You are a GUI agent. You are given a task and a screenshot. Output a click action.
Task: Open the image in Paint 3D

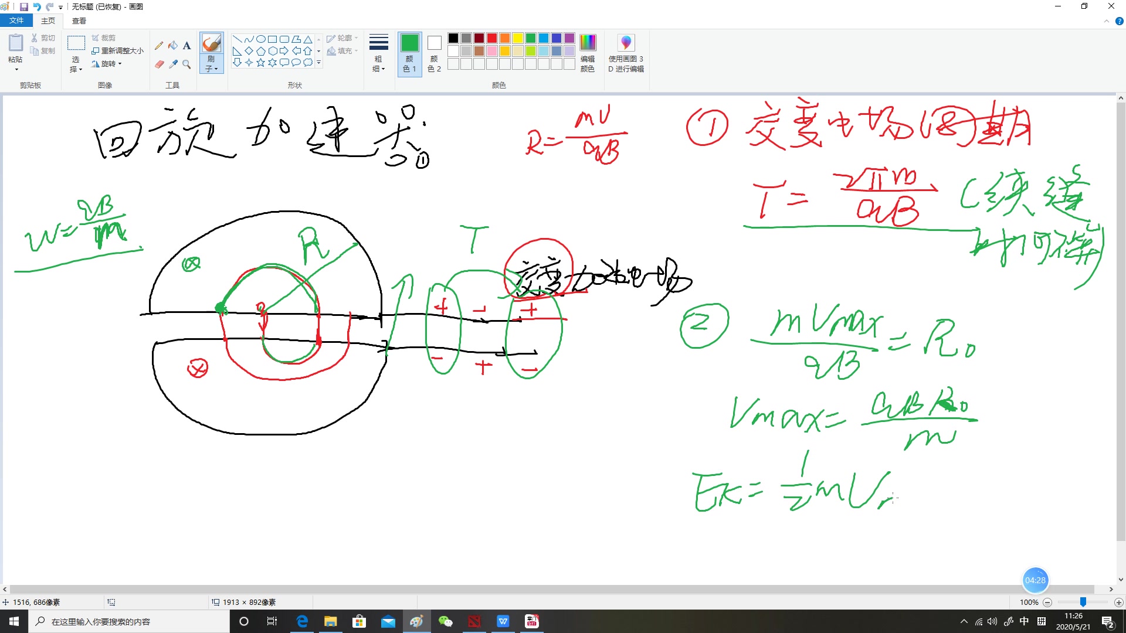[x=626, y=53]
